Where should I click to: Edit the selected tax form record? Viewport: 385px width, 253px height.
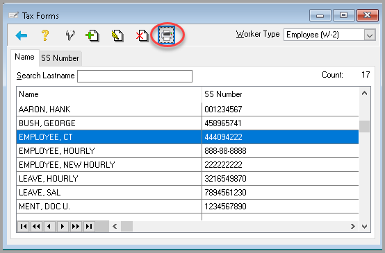[117, 36]
